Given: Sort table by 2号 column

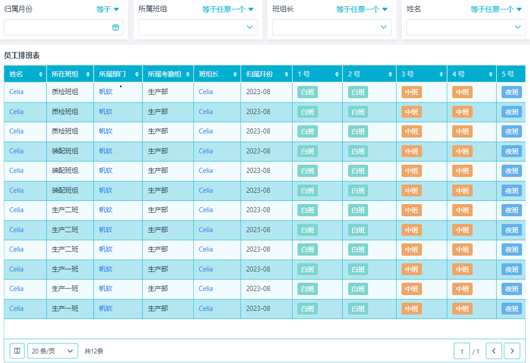Looking at the screenshot, I should [x=391, y=74].
